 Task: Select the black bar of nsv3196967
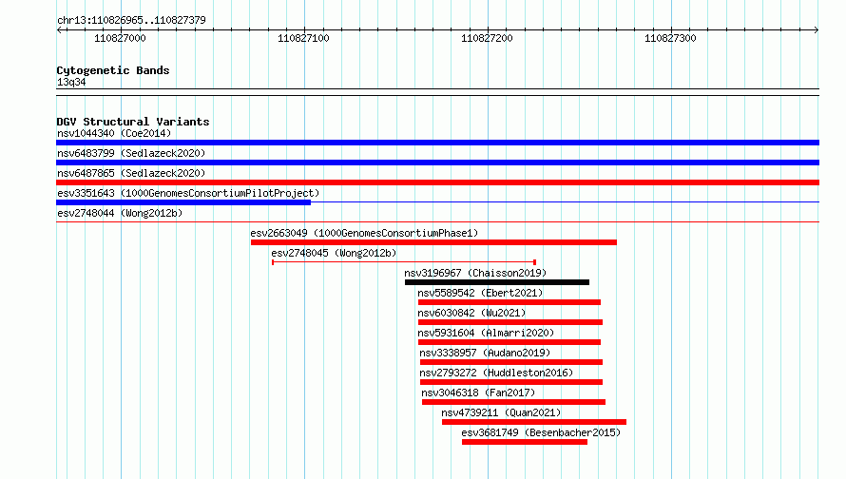(497, 282)
